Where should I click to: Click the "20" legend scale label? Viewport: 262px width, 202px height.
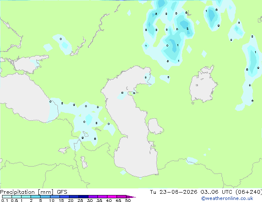point(71,200)
